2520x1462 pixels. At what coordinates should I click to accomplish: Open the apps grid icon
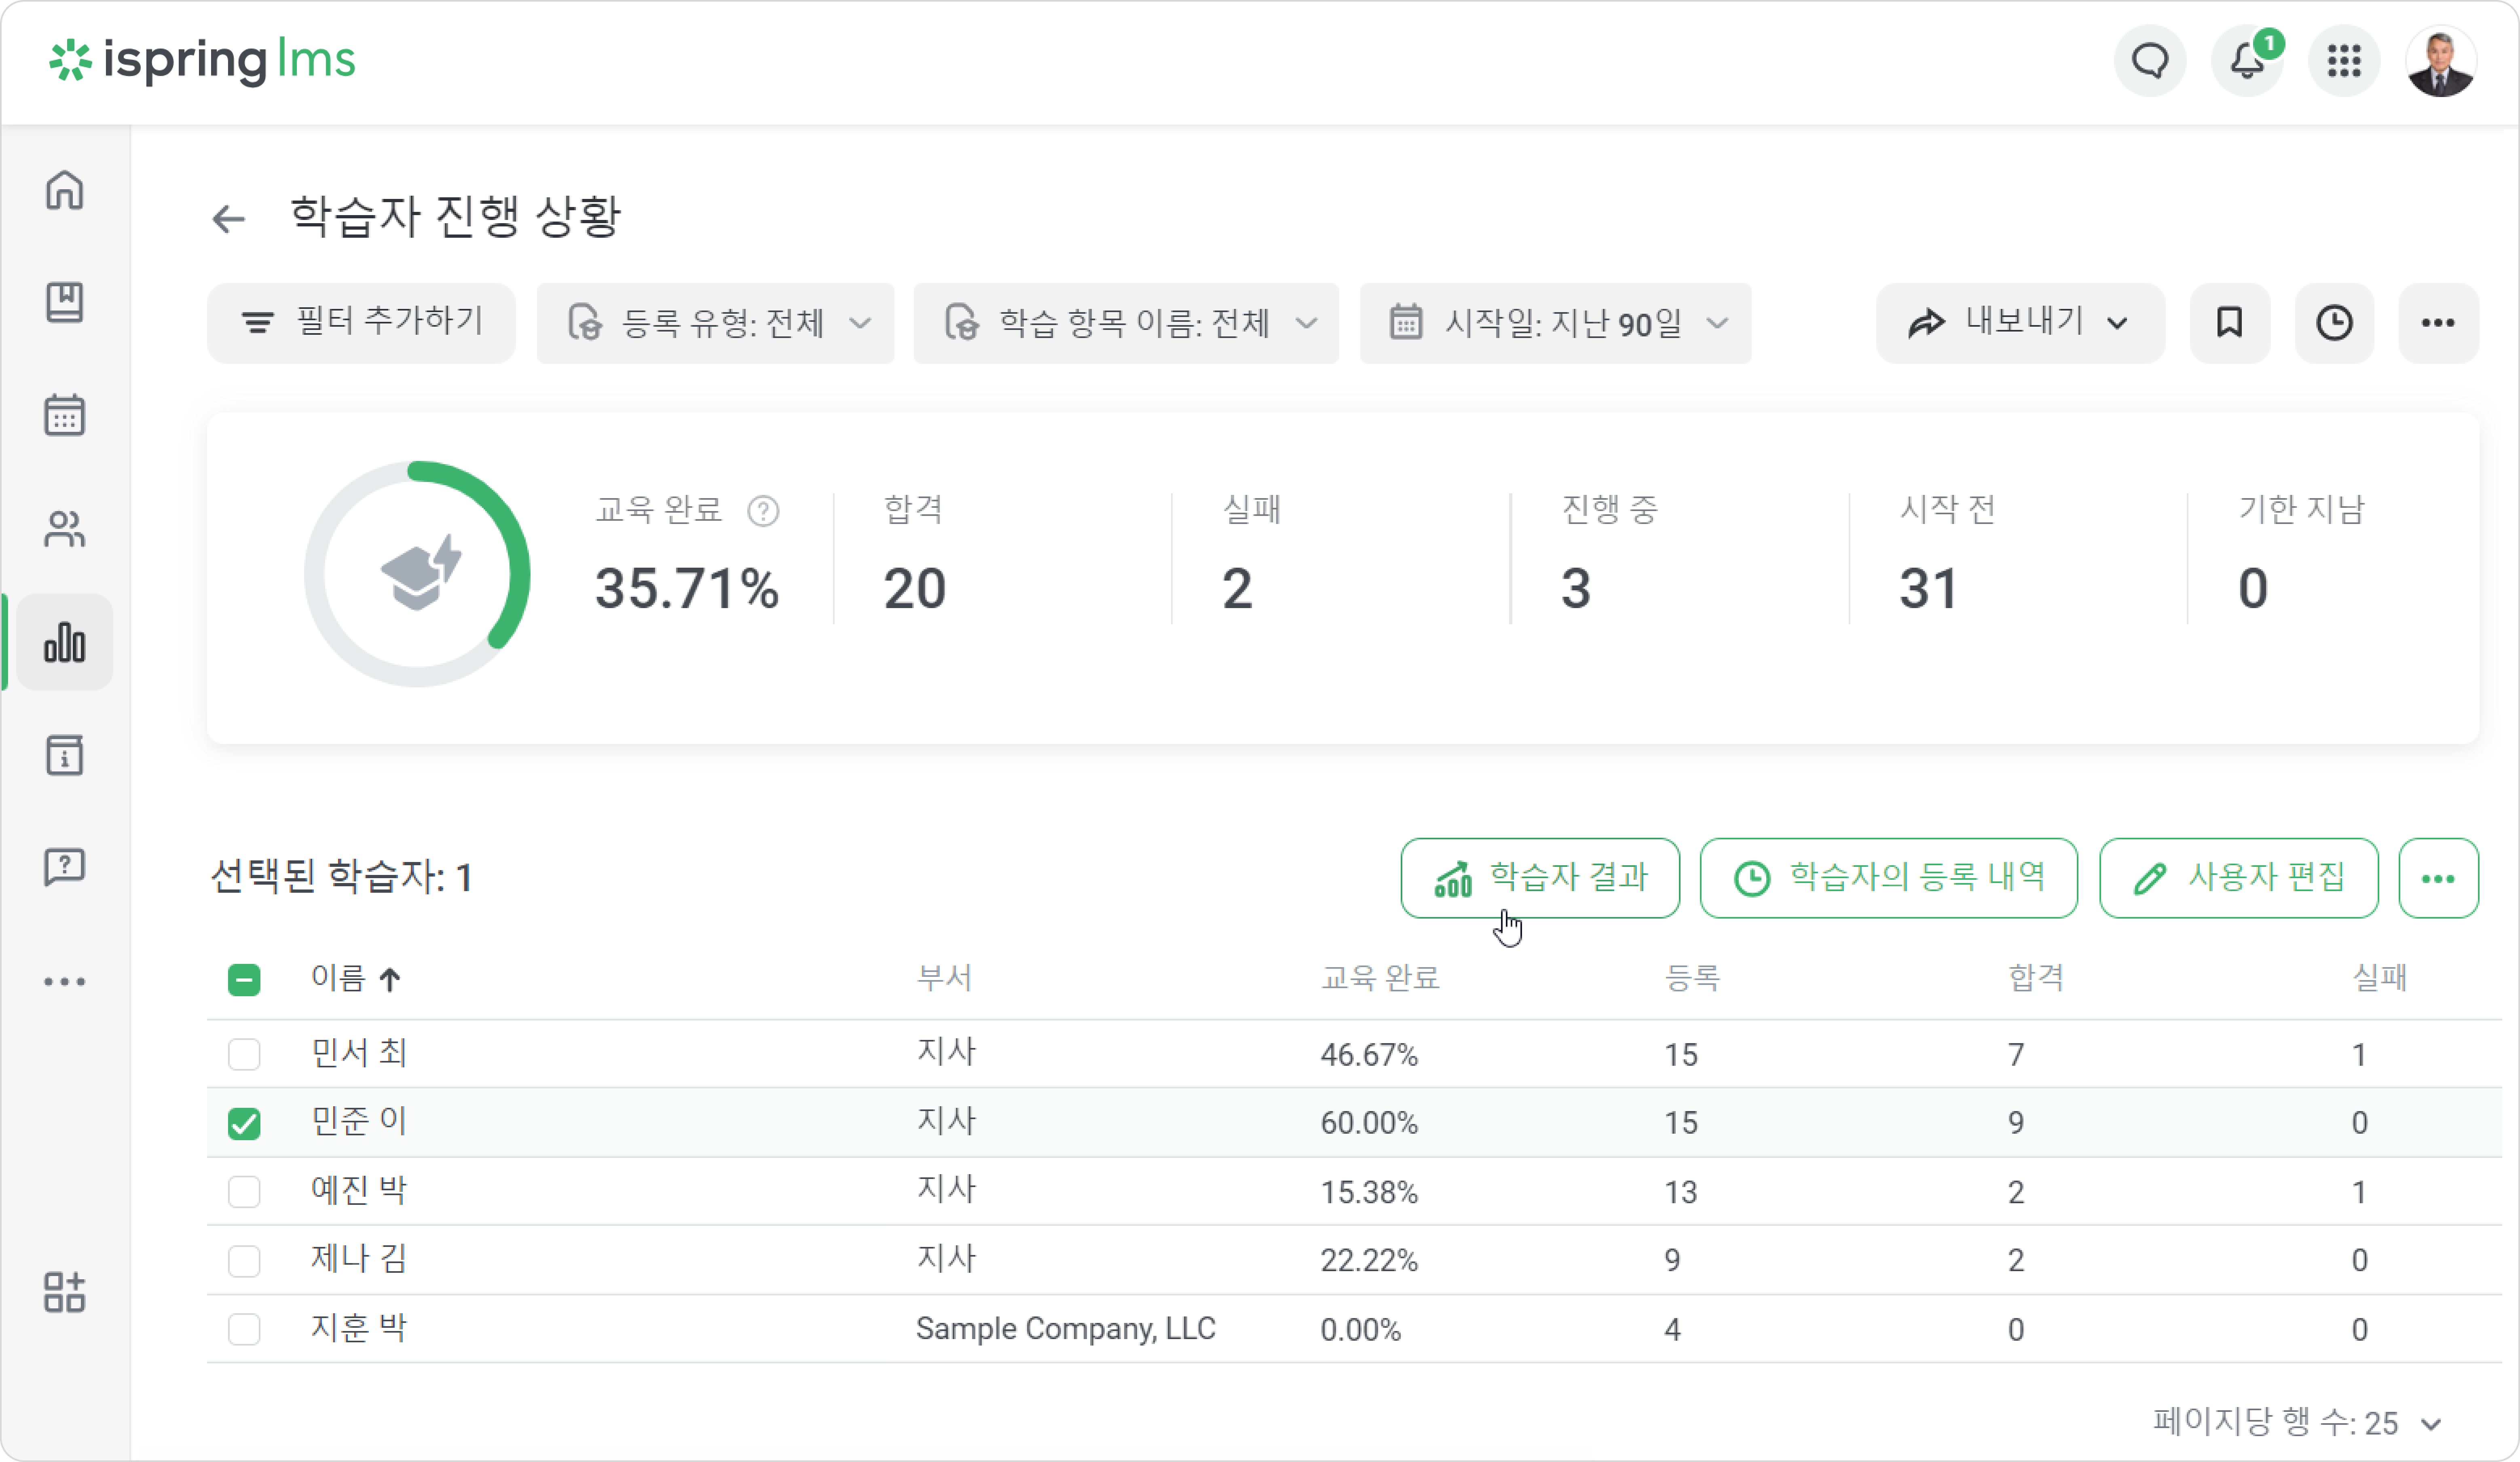[2344, 61]
